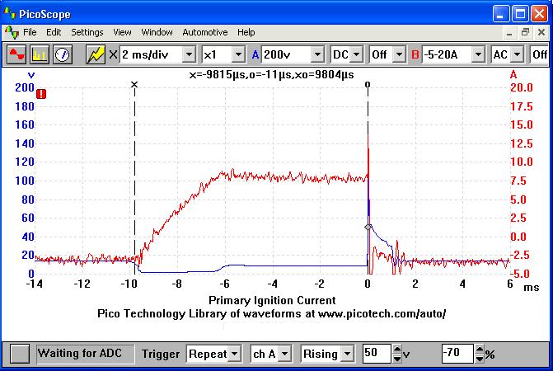This screenshot has width=553, height=371.
Task: Click the Primary Ignition Current caption
Action: coord(272,300)
